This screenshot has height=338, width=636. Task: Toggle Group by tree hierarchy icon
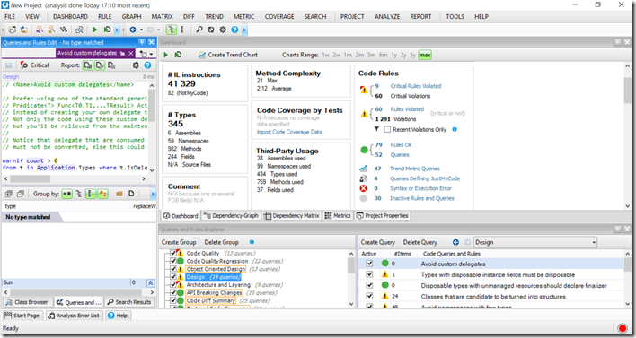(x=79, y=194)
